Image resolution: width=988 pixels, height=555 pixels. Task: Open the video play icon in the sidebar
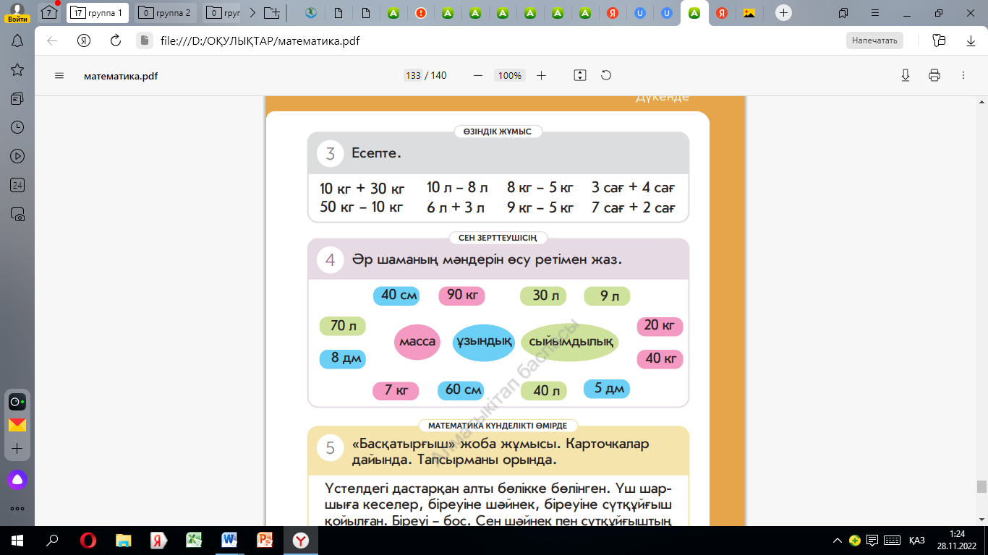coord(17,156)
